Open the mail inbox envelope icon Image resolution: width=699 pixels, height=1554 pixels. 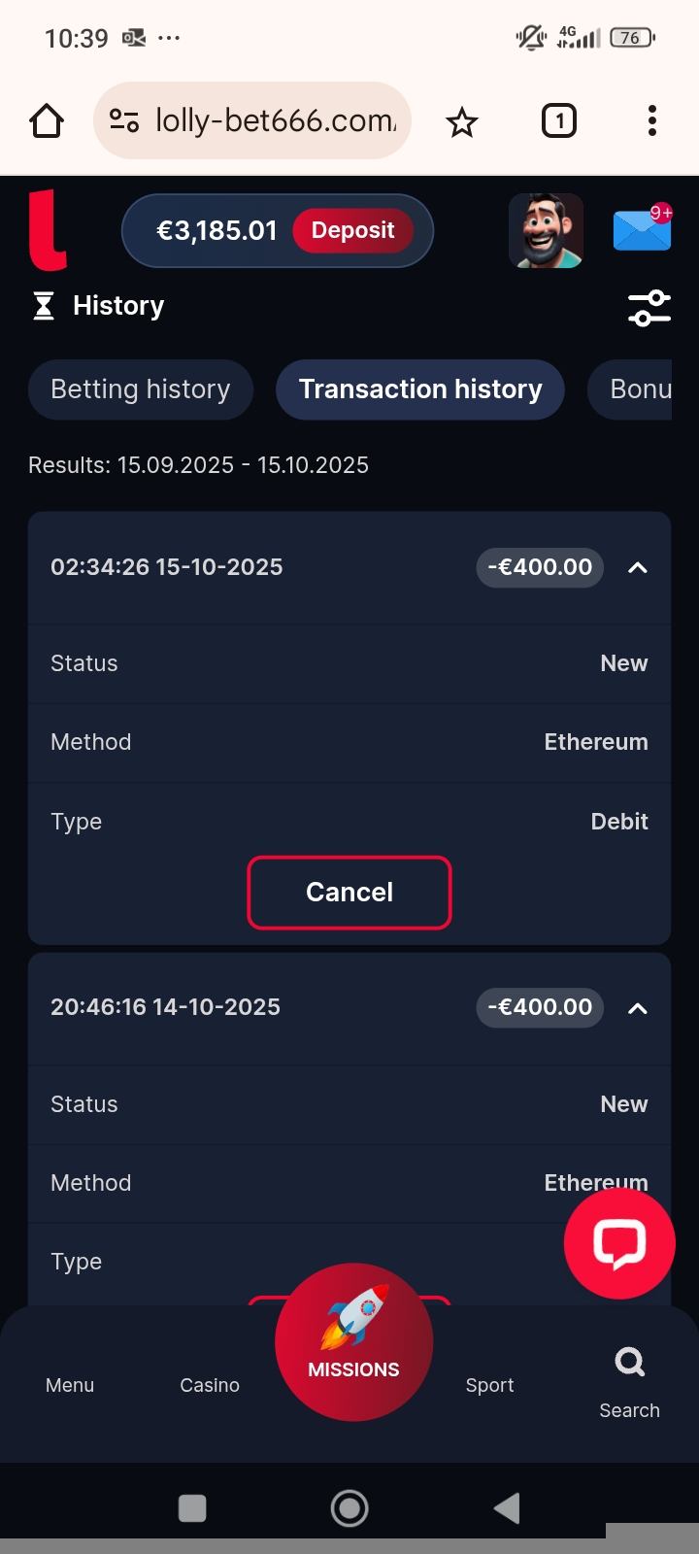point(642,231)
